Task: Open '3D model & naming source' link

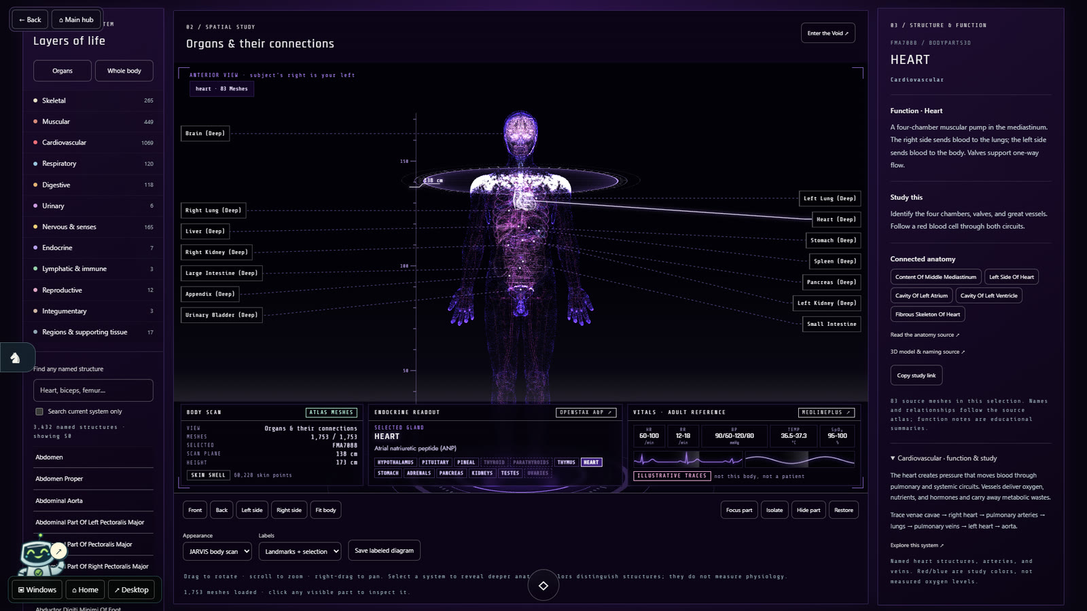Action: [927, 352]
